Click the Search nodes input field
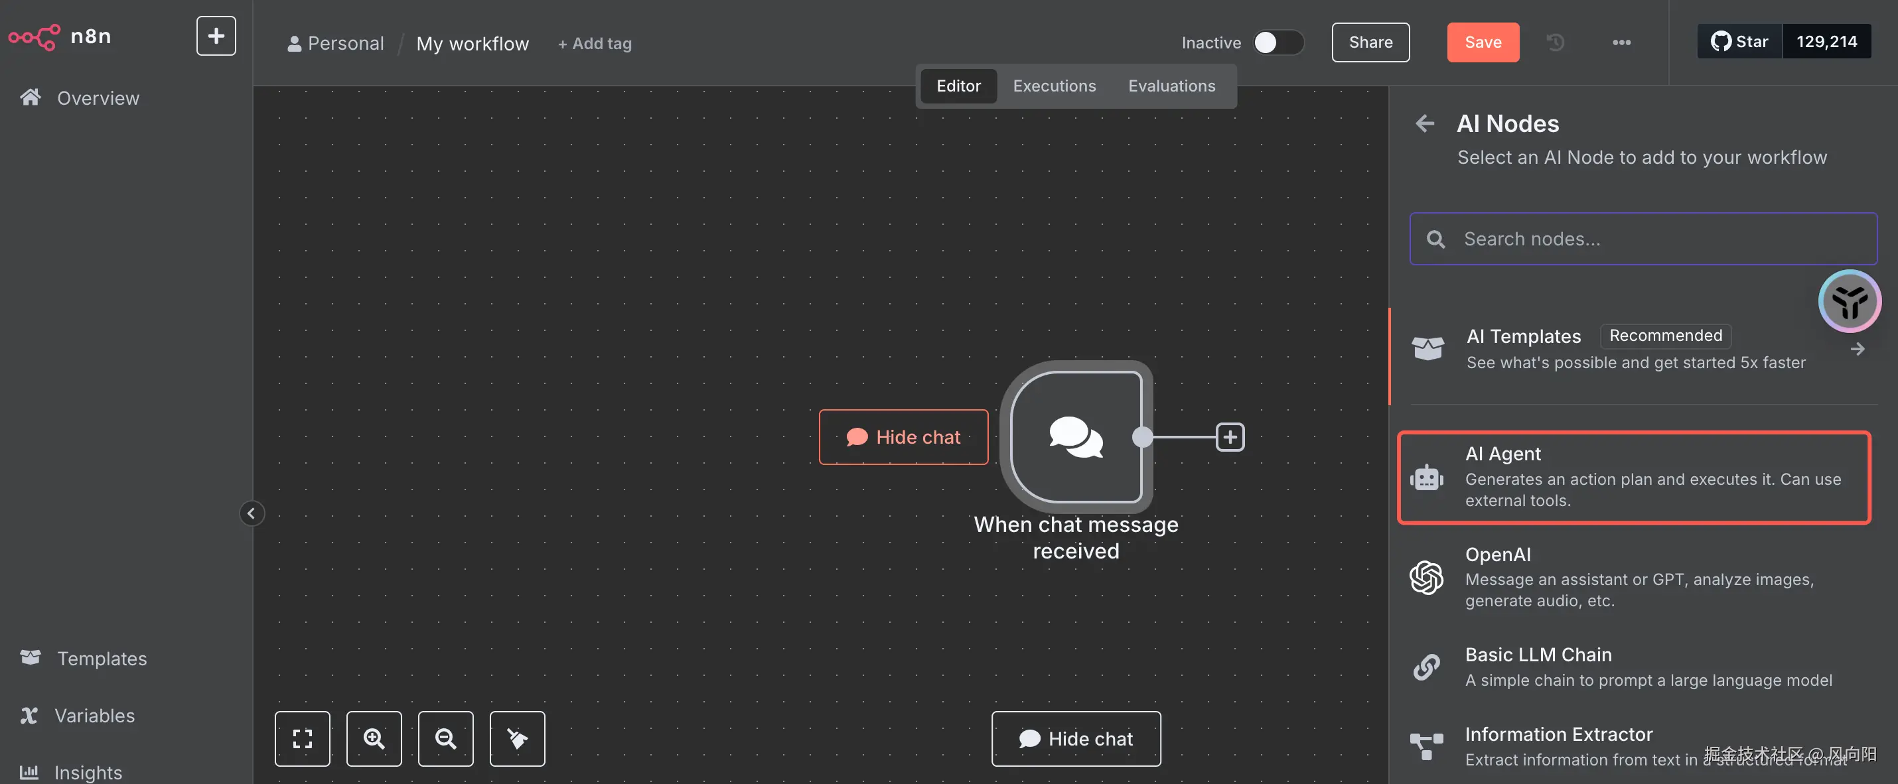 click(1643, 239)
